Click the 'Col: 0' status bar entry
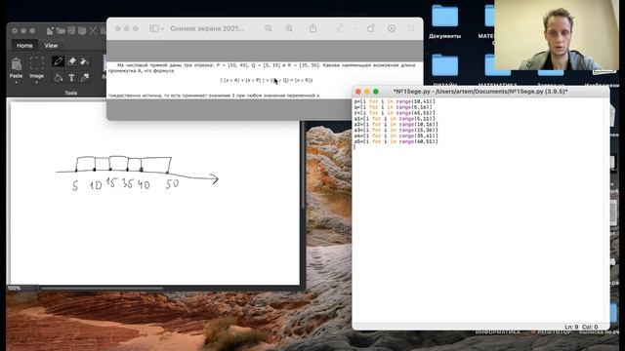The height and width of the screenshot is (351, 625). coord(590,327)
